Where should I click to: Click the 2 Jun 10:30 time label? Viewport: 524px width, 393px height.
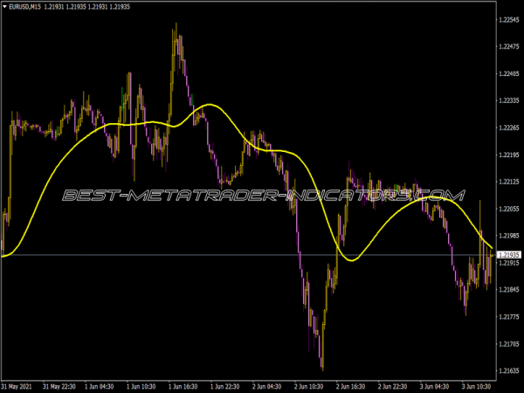(308, 385)
